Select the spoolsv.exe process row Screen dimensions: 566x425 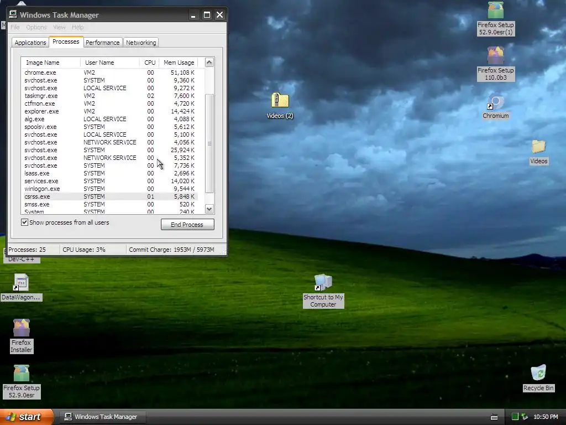coord(110,127)
